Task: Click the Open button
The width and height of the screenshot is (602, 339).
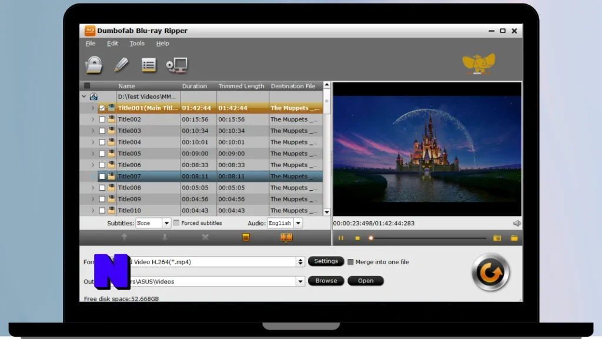Action: [x=366, y=281]
